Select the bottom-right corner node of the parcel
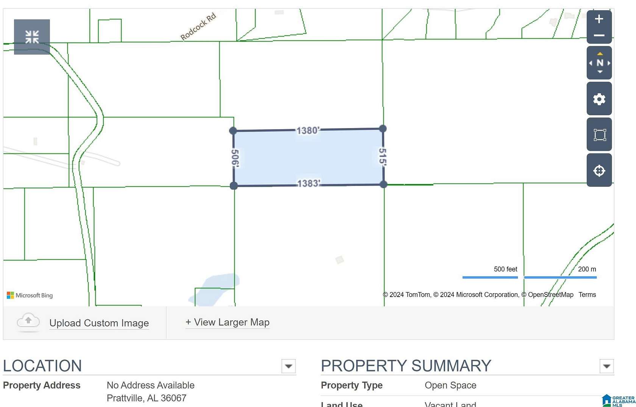This screenshot has width=636, height=407. pyautogui.click(x=383, y=184)
